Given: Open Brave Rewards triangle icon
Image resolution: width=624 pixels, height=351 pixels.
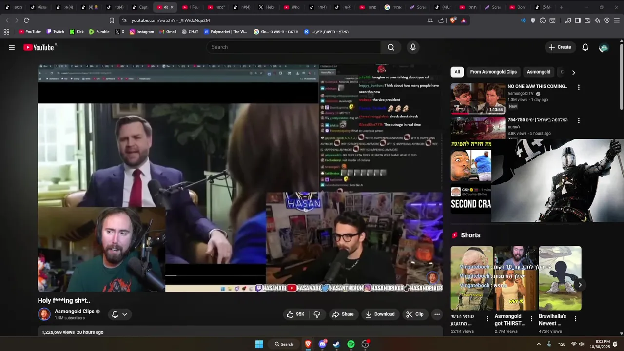Looking at the screenshot, I should point(463,20).
